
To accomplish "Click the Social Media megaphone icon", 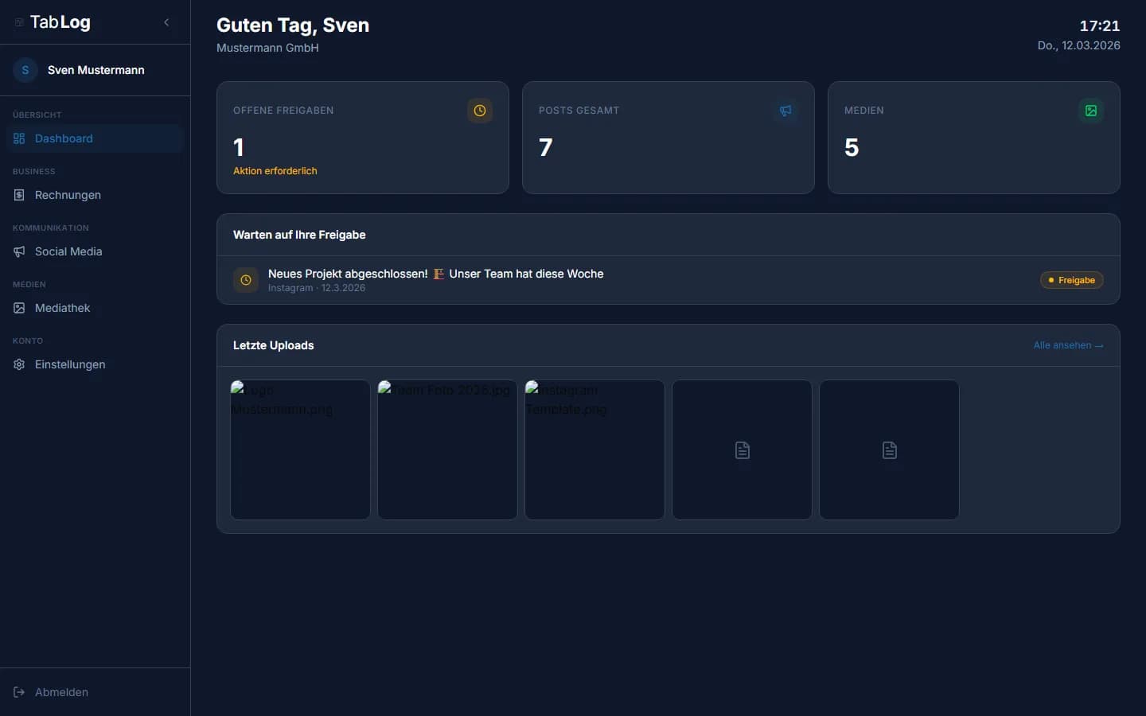I will 19,251.
